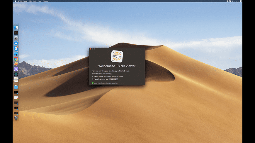The height and width of the screenshot is (143, 255).
Task: Open Skype from the dock
Action: (16, 48)
